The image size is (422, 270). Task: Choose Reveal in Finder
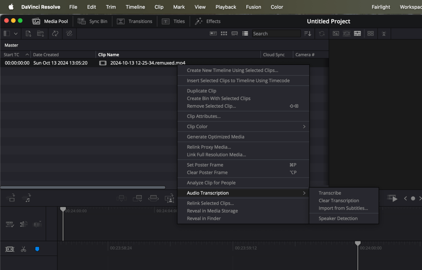pos(243,219)
